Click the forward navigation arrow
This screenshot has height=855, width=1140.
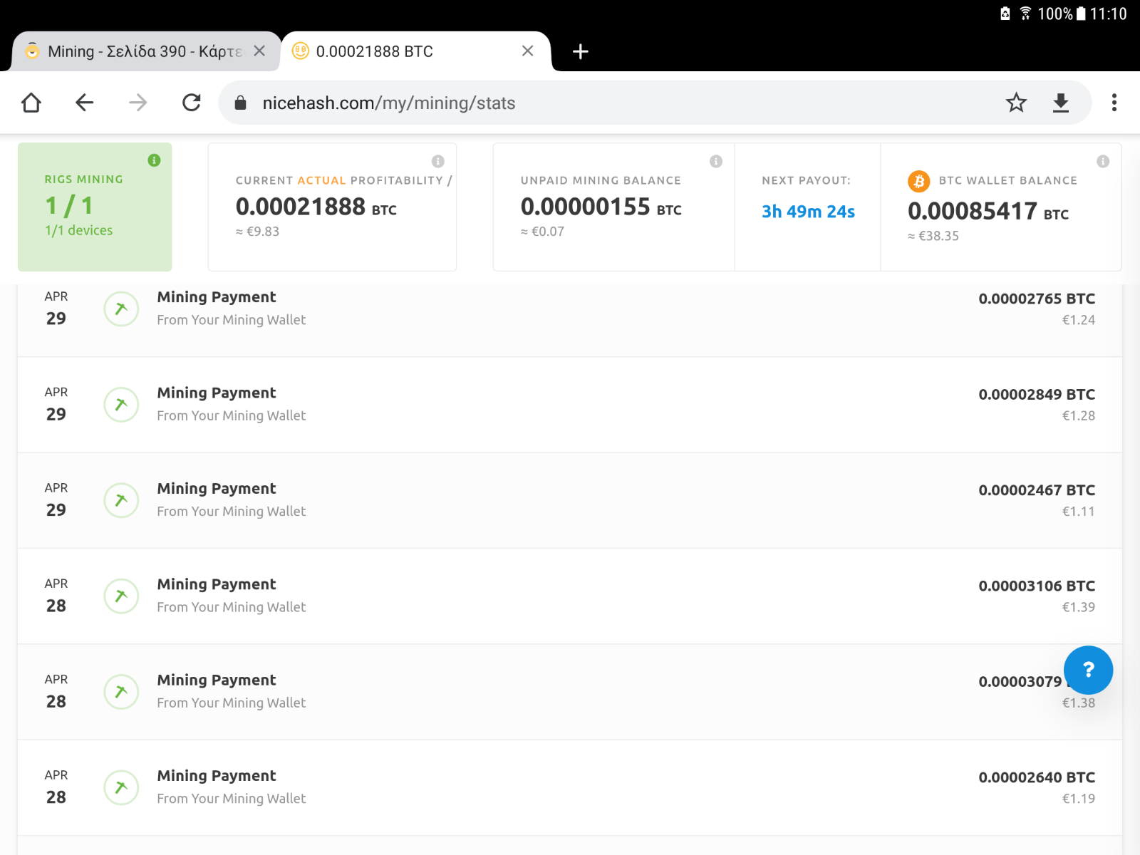[138, 103]
